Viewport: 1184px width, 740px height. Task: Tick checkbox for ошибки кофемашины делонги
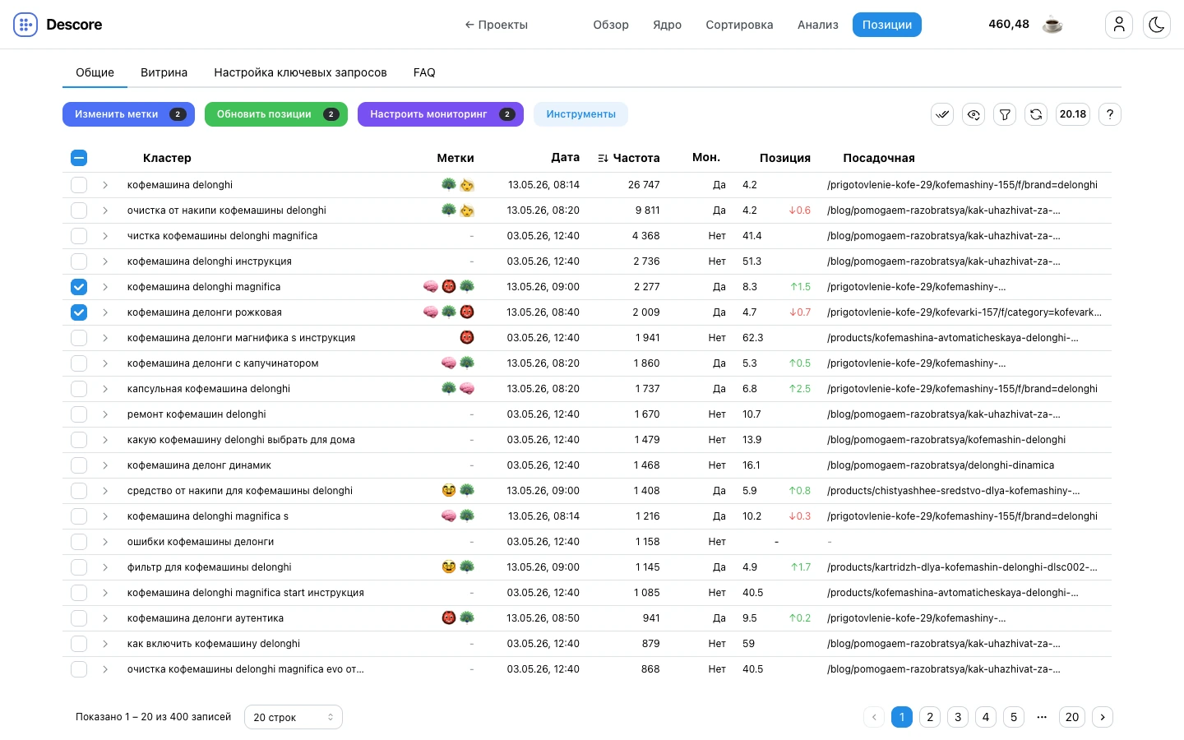(x=79, y=542)
